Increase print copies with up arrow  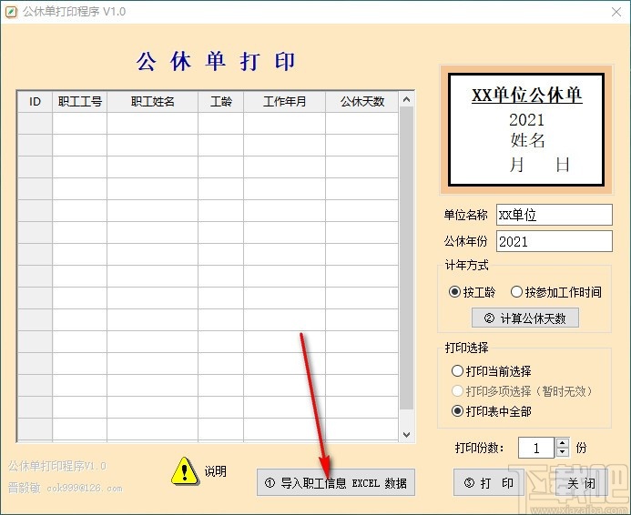[562, 442]
